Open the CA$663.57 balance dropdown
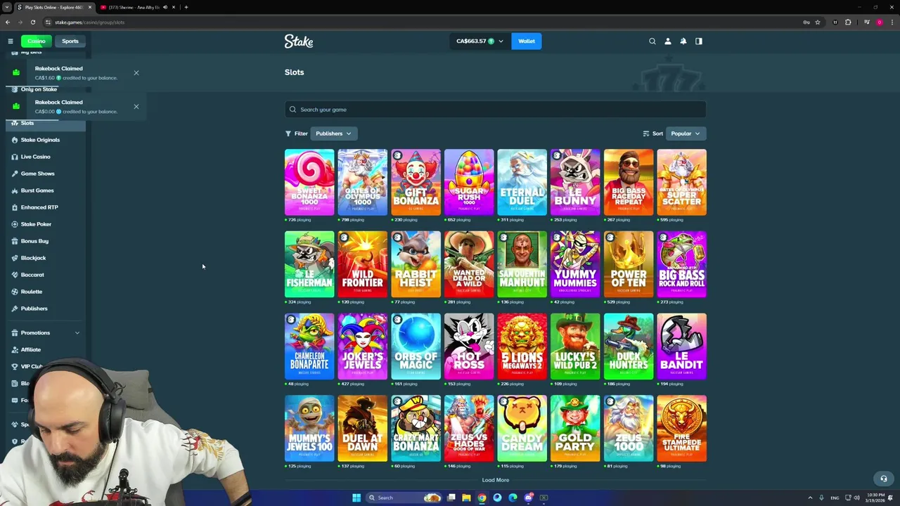Viewport: 900px width, 506px height. pos(480,41)
